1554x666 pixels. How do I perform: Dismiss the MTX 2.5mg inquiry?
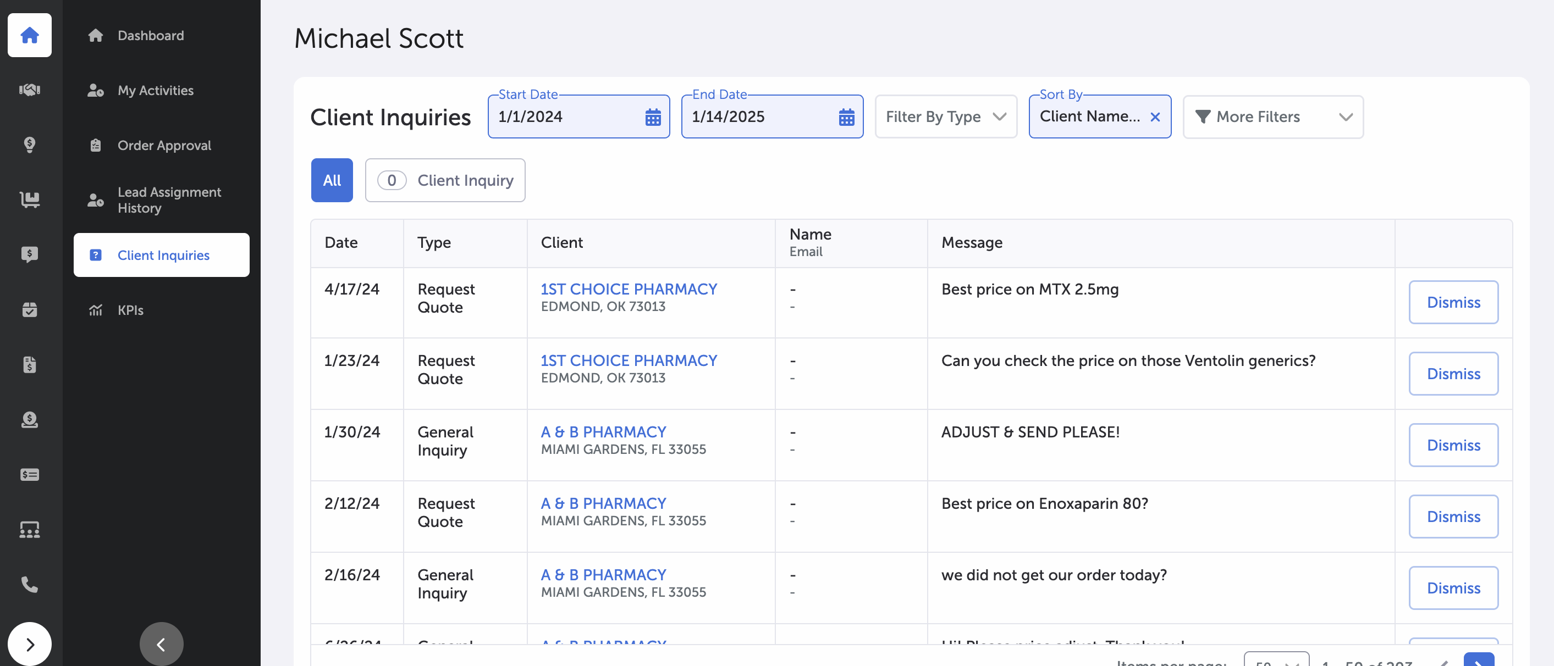[1453, 303]
